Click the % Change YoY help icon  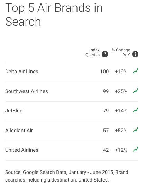coord(135,54)
